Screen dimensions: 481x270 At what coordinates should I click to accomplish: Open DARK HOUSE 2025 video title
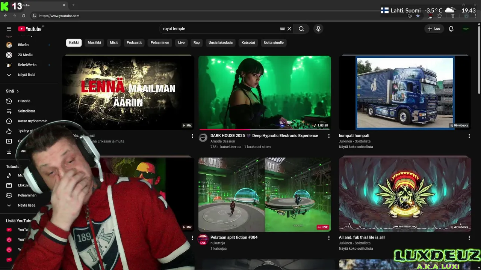point(264,136)
